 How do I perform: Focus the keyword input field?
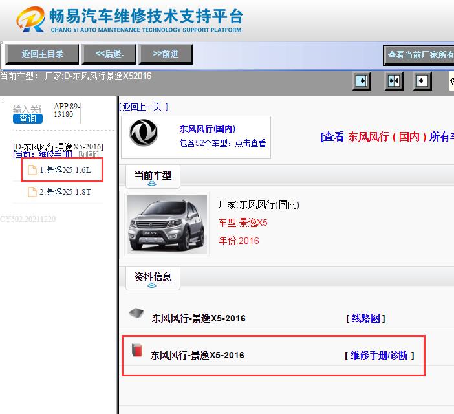click(x=27, y=109)
